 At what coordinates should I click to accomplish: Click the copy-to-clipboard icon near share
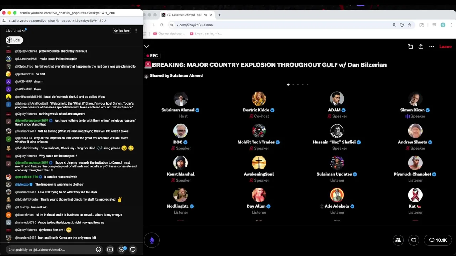410,47
